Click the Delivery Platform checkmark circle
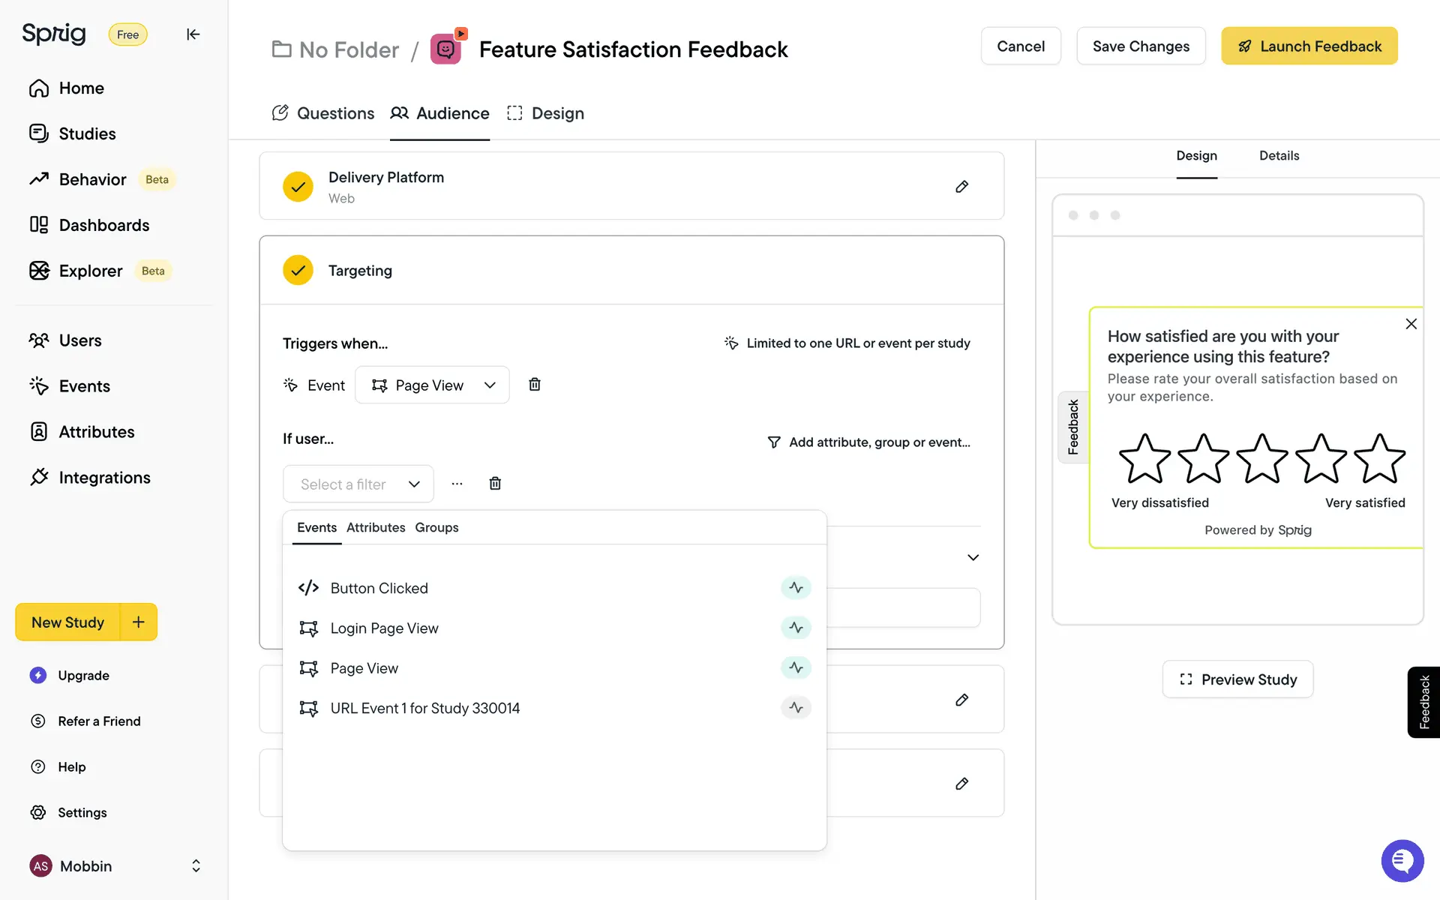 pos(298,187)
